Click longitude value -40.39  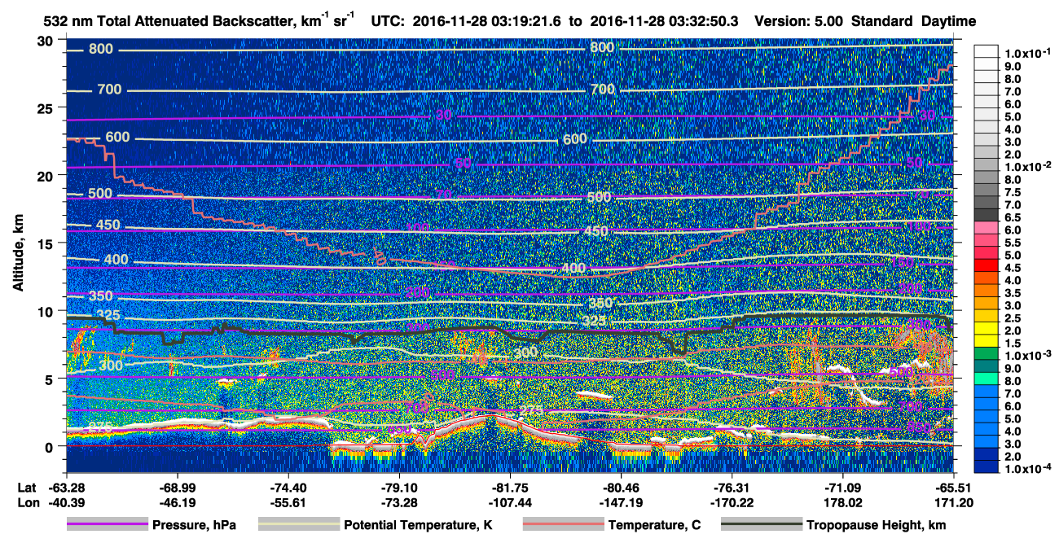coord(66,503)
